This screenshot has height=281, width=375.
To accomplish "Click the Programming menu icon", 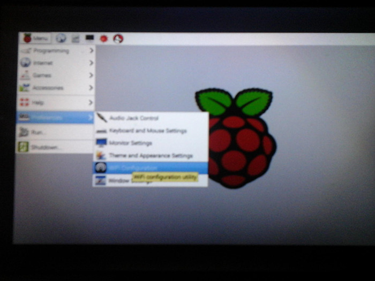I will (x=26, y=50).
